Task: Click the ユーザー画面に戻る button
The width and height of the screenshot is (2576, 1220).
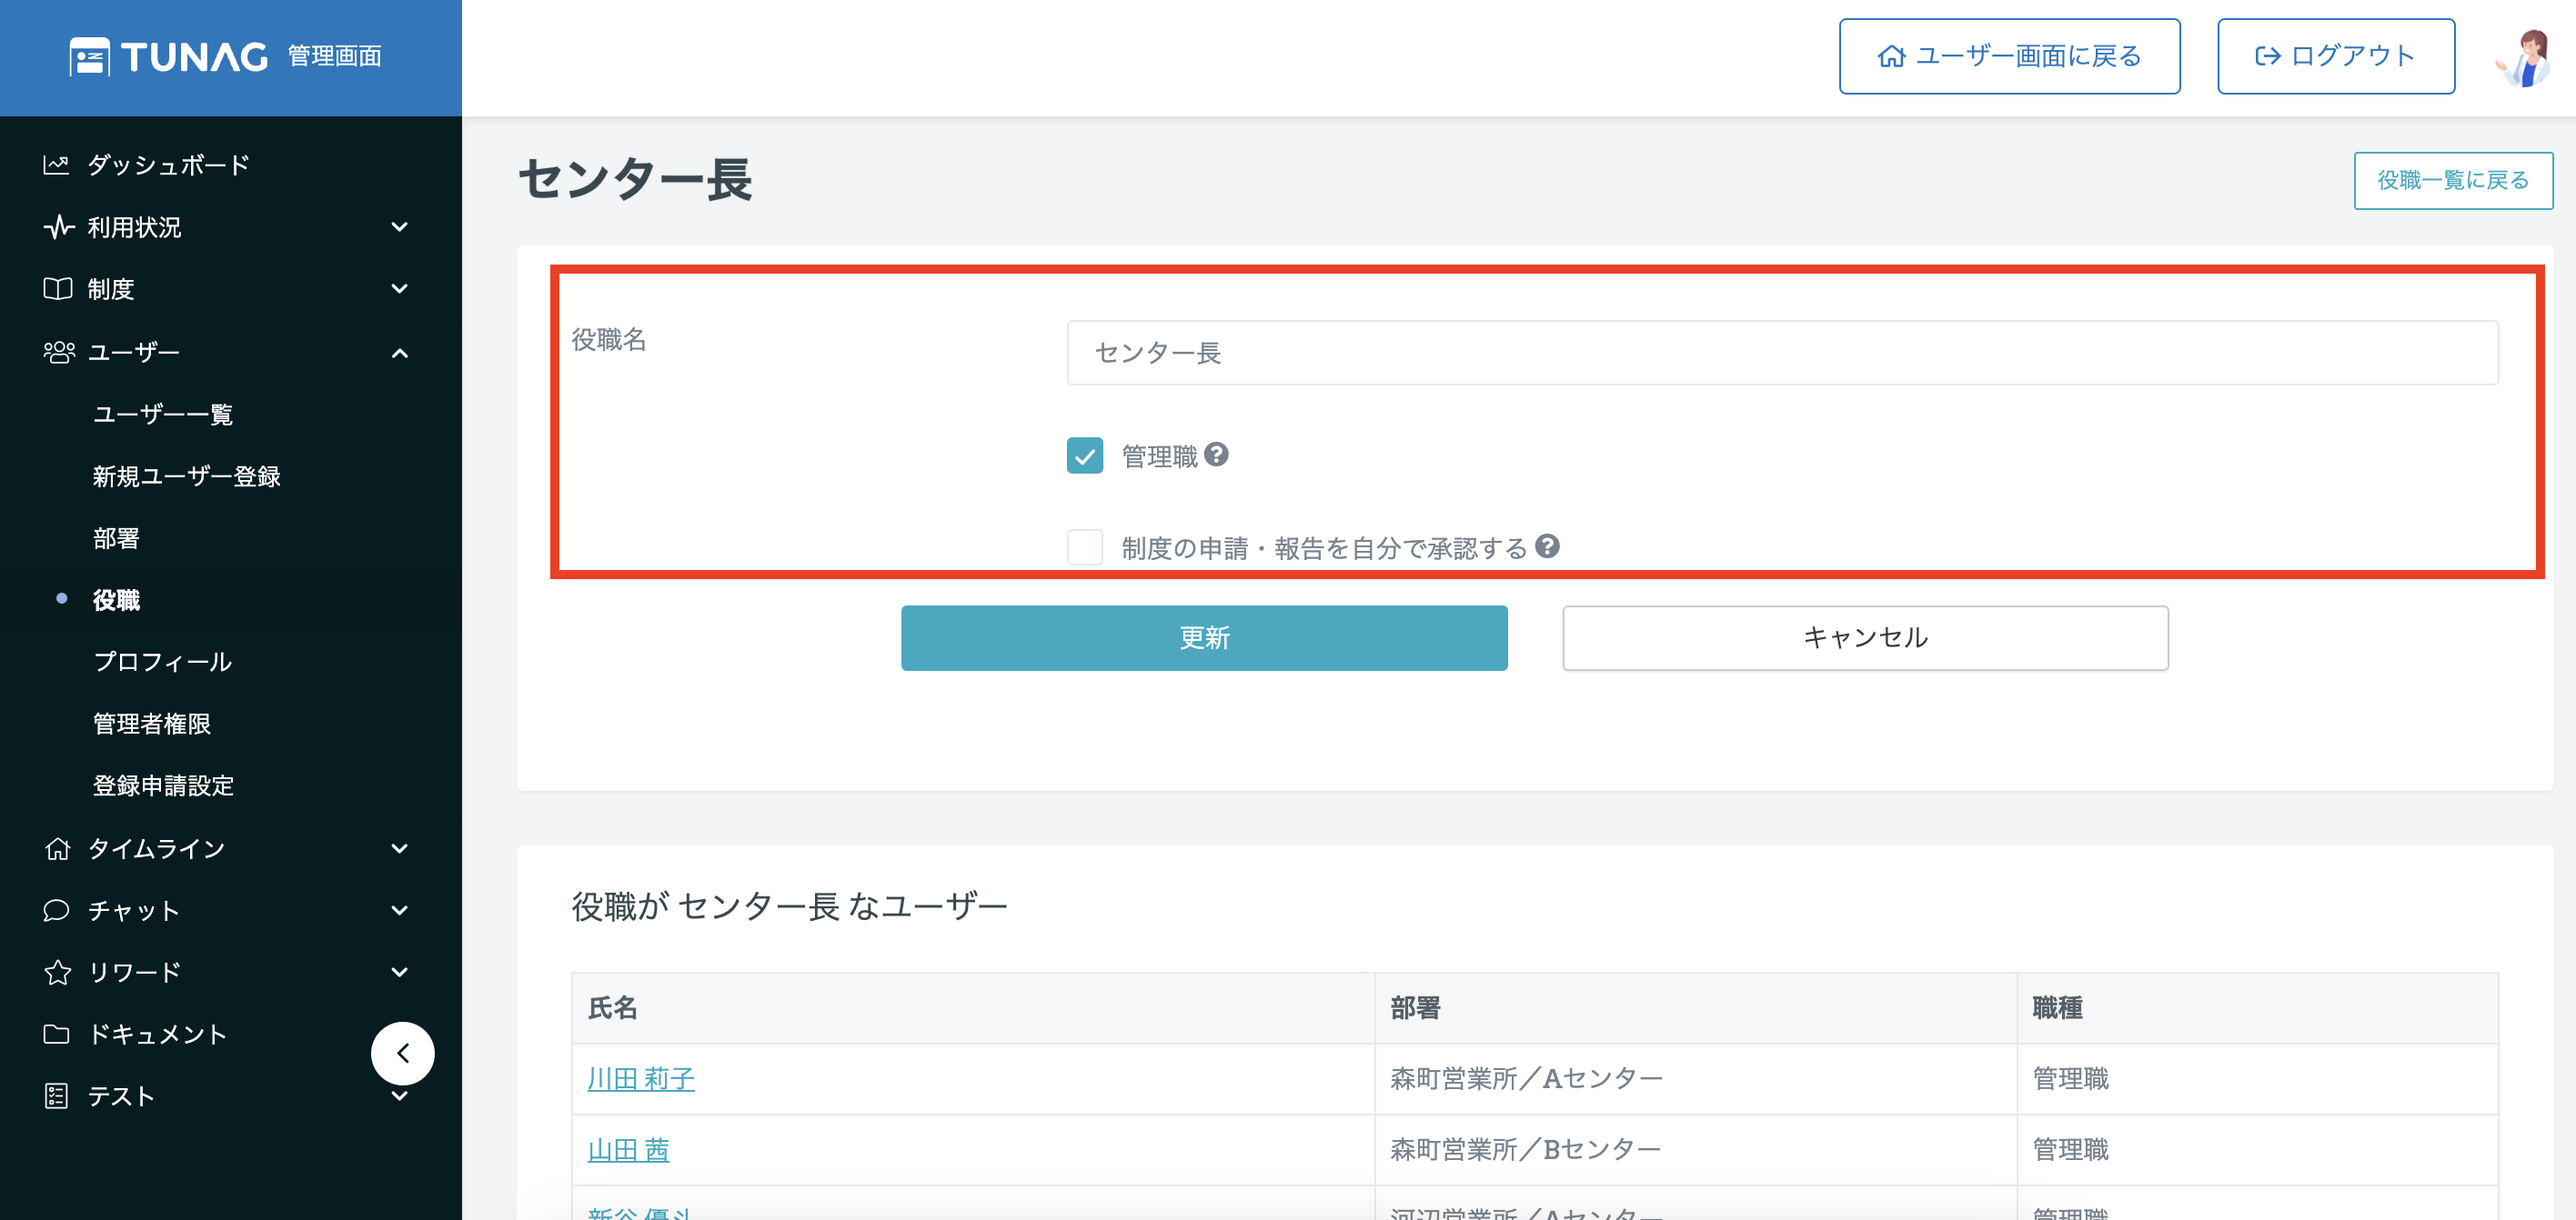Action: point(2009,57)
